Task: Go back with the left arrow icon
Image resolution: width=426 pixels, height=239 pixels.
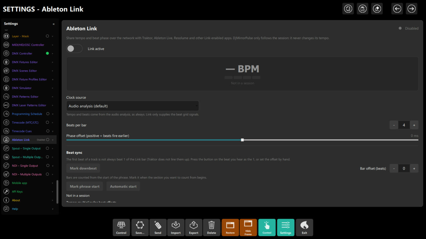Action: pos(397,9)
